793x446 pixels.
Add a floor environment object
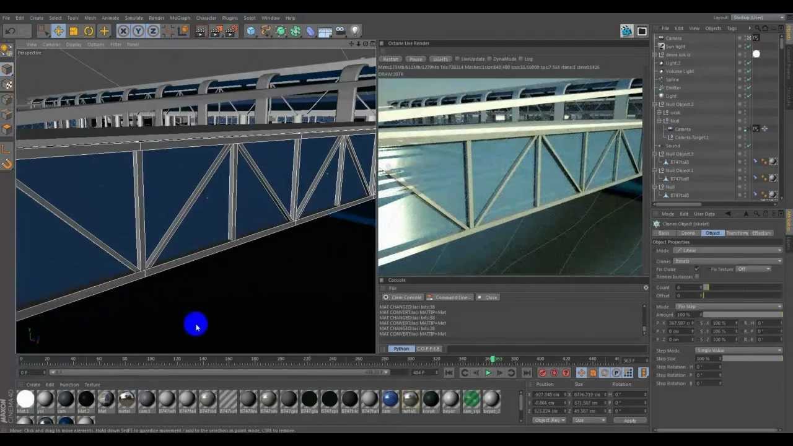325,31
